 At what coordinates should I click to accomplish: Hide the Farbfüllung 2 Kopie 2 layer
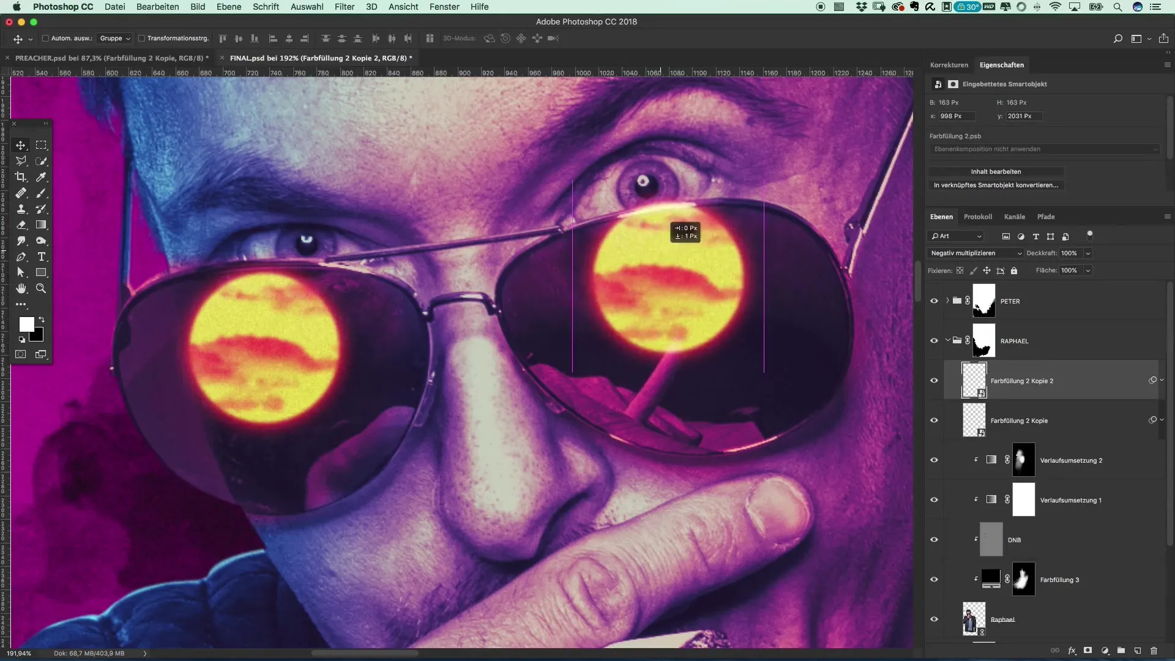click(x=934, y=381)
